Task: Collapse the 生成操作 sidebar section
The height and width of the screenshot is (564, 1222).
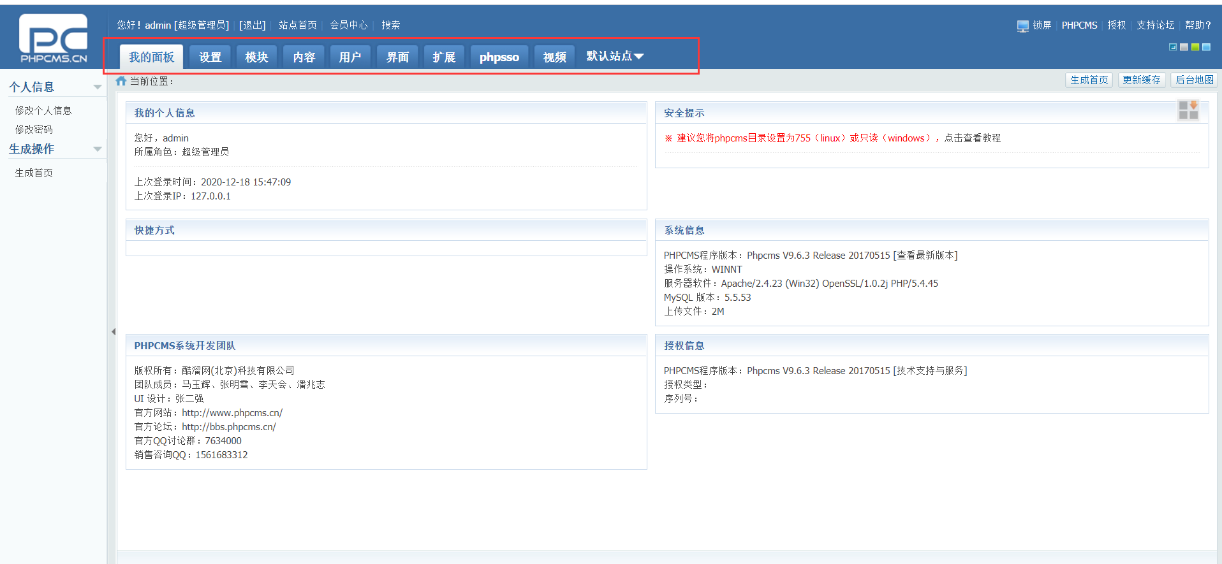Action: click(98, 149)
